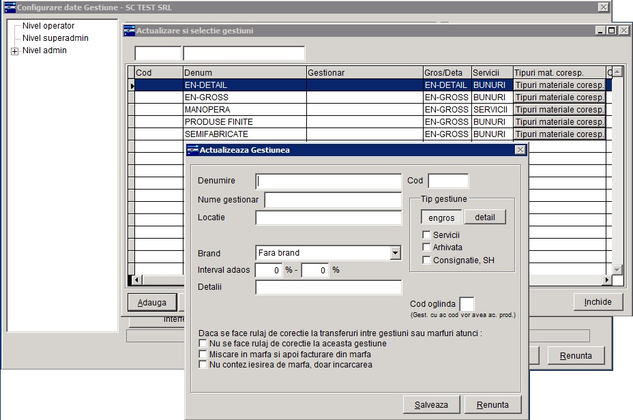Click the Inchide button
633x420 pixels.
coord(598,302)
